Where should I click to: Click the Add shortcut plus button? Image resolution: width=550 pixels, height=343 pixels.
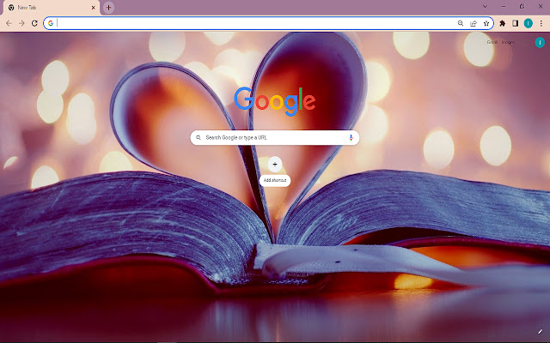point(275,164)
